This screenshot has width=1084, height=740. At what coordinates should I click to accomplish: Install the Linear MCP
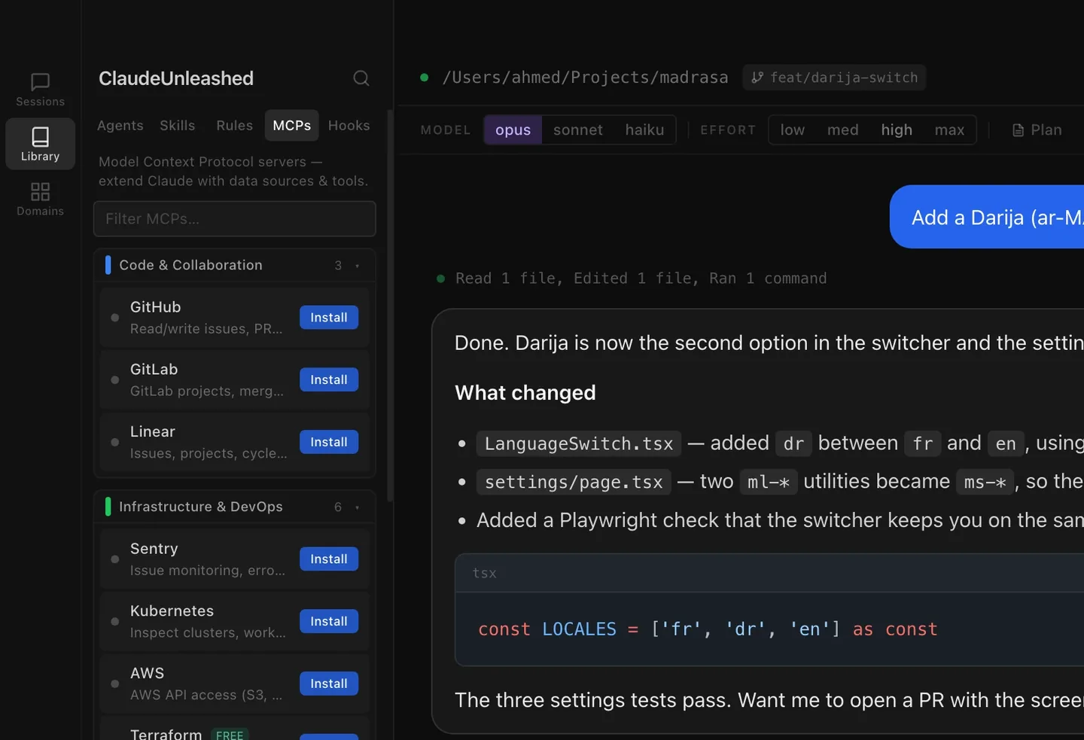pyautogui.click(x=329, y=442)
